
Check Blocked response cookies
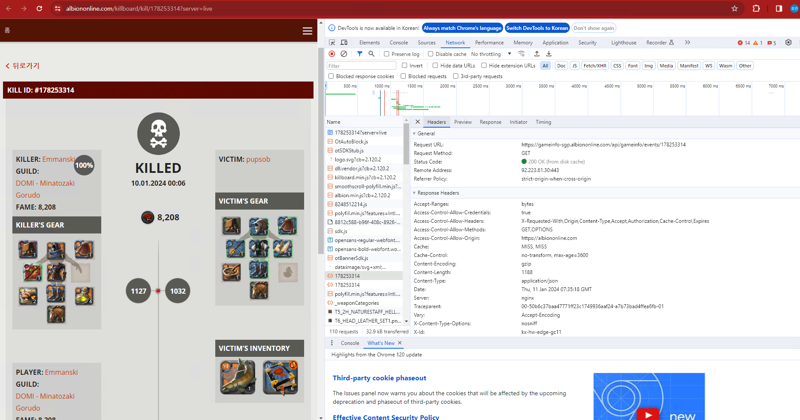click(331, 76)
